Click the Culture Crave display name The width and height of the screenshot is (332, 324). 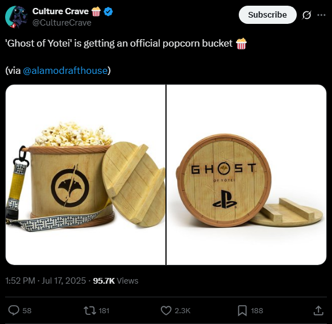(61, 11)
